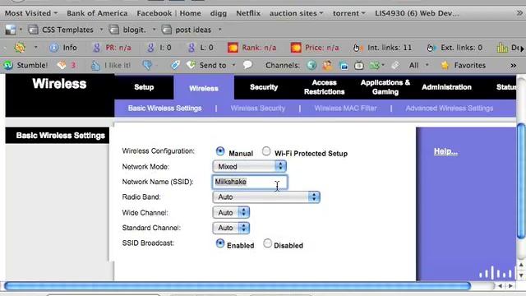Click the I like it! thumbs-up icon
The height and width of the screenshot is (296, 526).
pyautogui.click(x=95, y=65)
